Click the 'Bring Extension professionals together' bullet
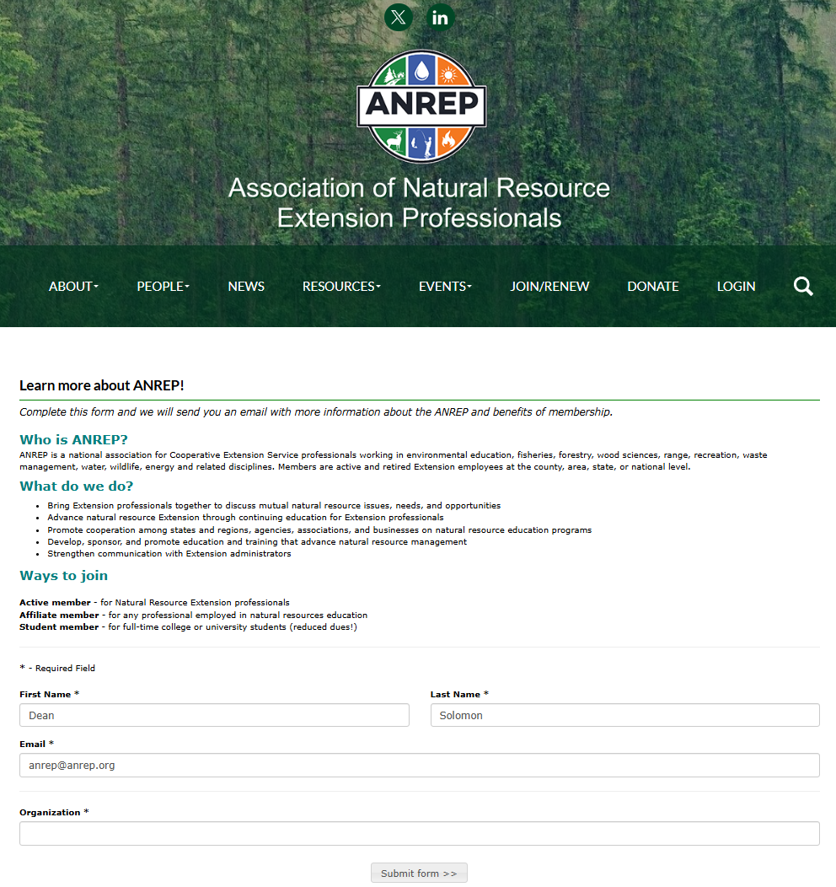The width and height of the screenshot is (836, 887). point(274,506)
